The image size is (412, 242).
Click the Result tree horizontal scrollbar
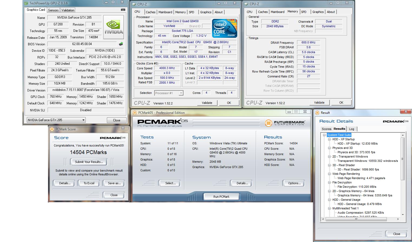click(x=360, y=219)
